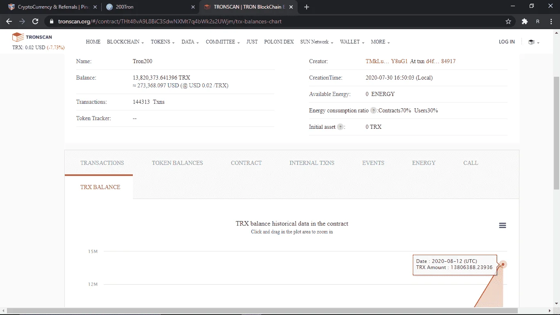
Task: Click the horizontal page scrollbar thumb
Action: click(263, 310)
